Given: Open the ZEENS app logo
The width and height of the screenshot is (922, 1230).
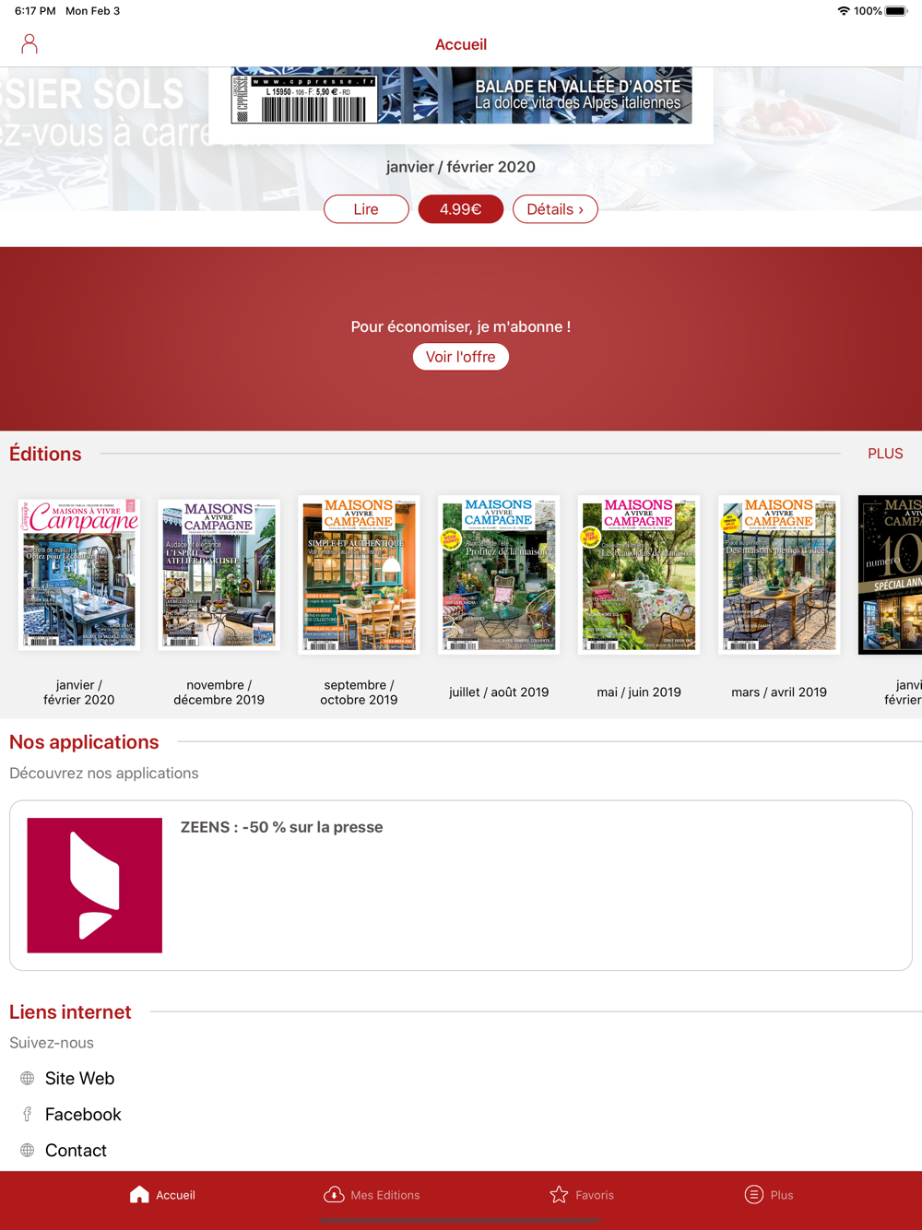Looking at the screenshot, I should (95, 885).
